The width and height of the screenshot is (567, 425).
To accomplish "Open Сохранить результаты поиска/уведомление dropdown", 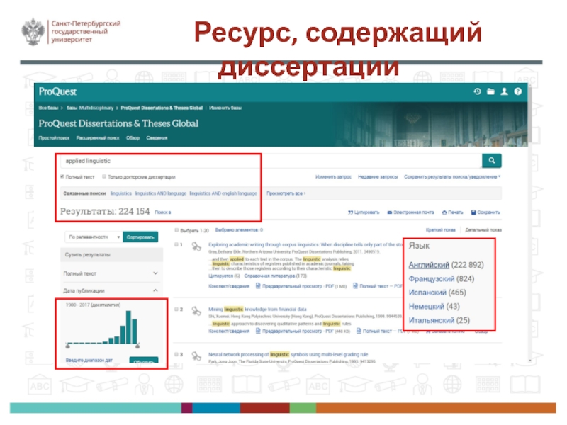I will [452, 176].
